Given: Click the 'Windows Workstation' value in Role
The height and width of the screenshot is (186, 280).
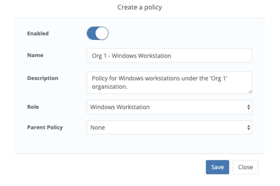Looking at the screenshot, I should coord(120,107).
